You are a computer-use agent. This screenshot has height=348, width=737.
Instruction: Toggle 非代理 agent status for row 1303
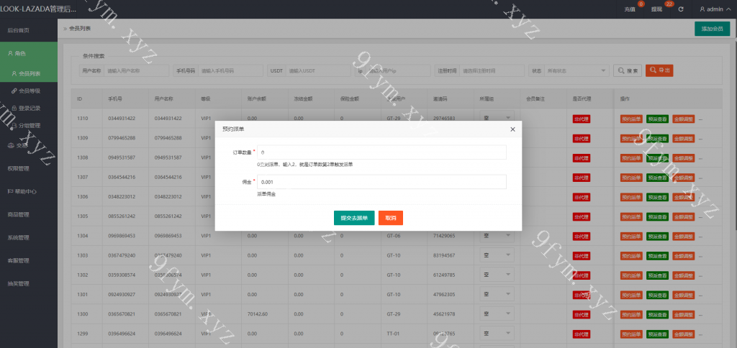click(582, 256)
